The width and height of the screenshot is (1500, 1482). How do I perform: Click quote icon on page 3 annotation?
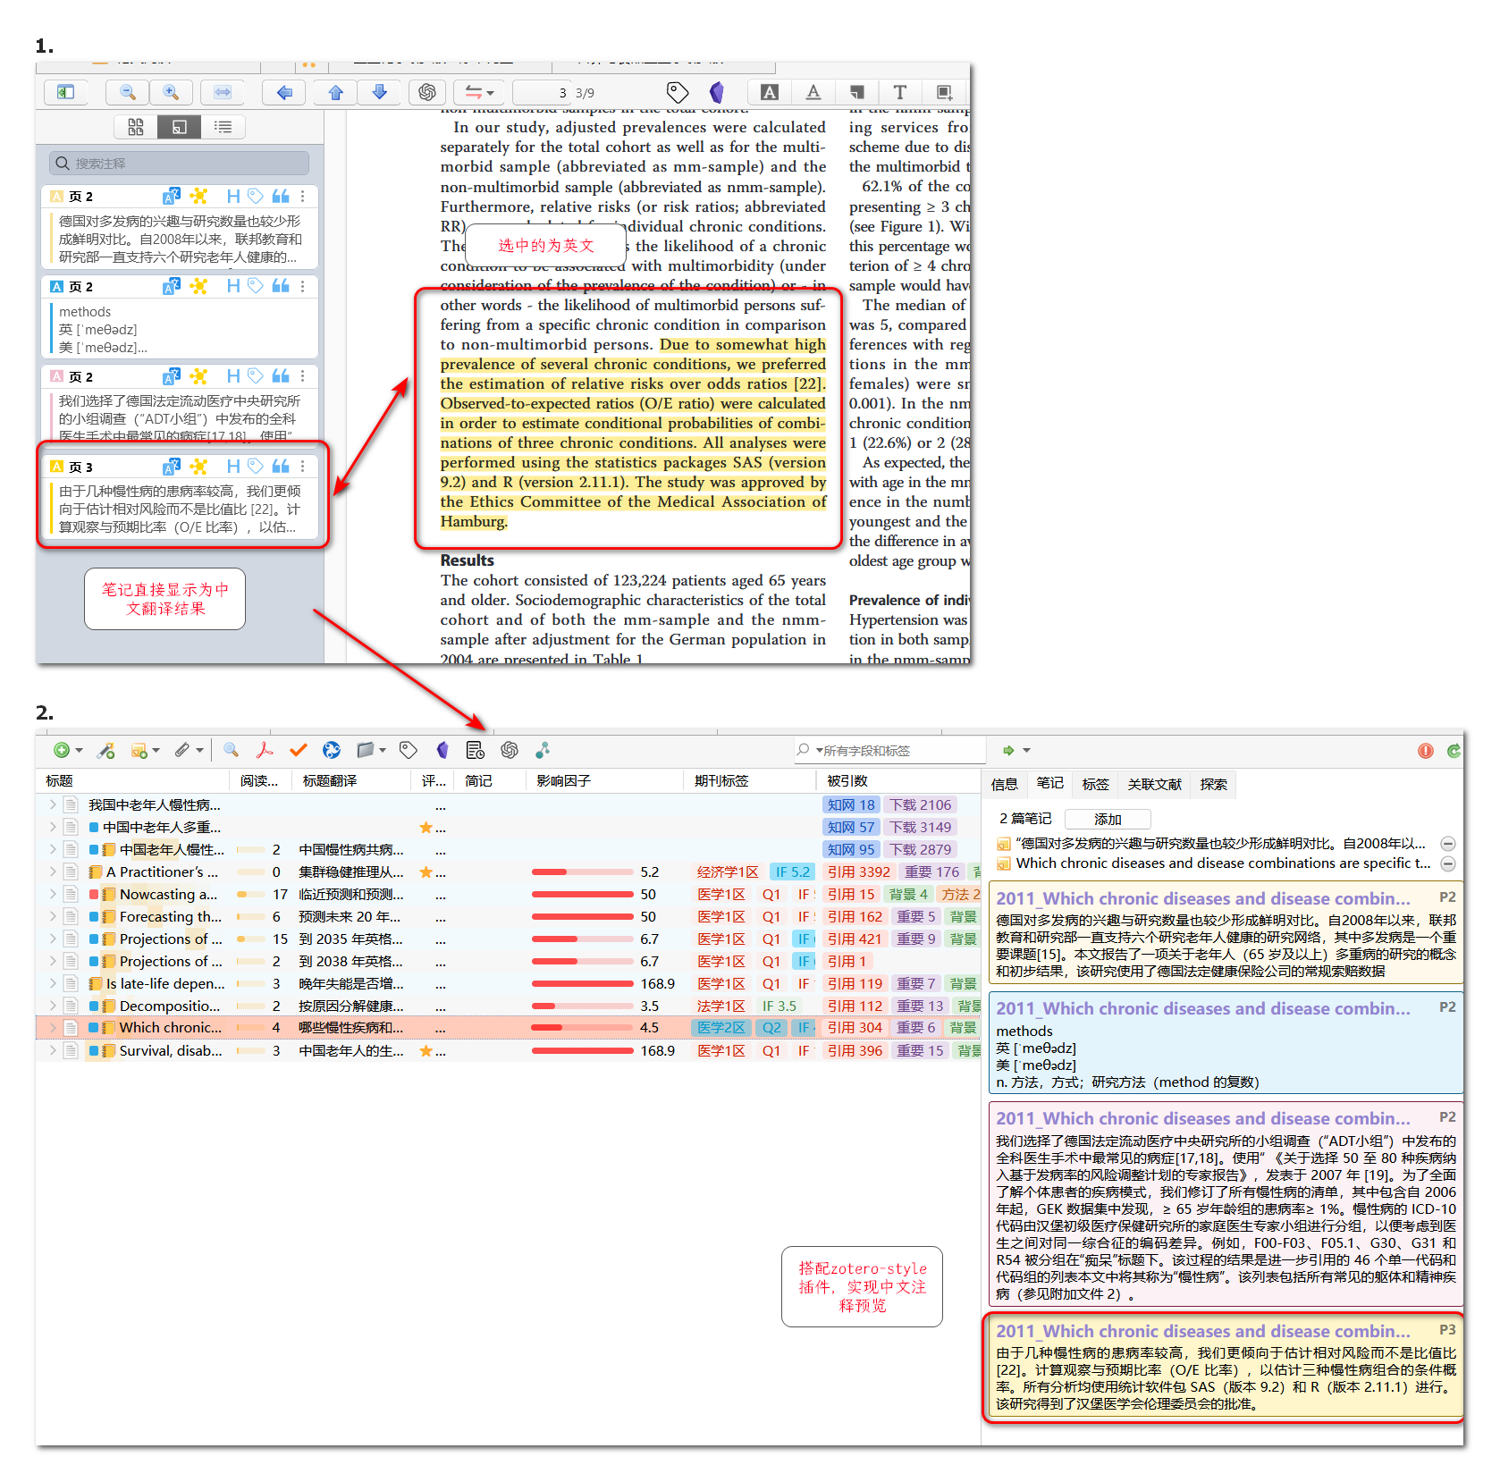pos(281,467)
